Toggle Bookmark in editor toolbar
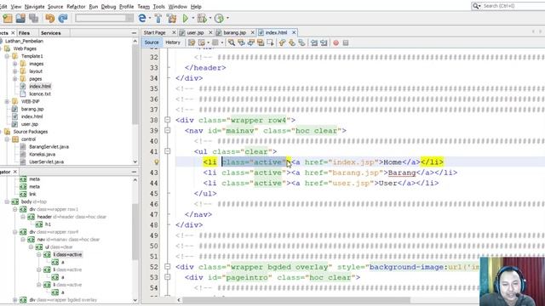545x306 pixels. click(x=301, y=42)
